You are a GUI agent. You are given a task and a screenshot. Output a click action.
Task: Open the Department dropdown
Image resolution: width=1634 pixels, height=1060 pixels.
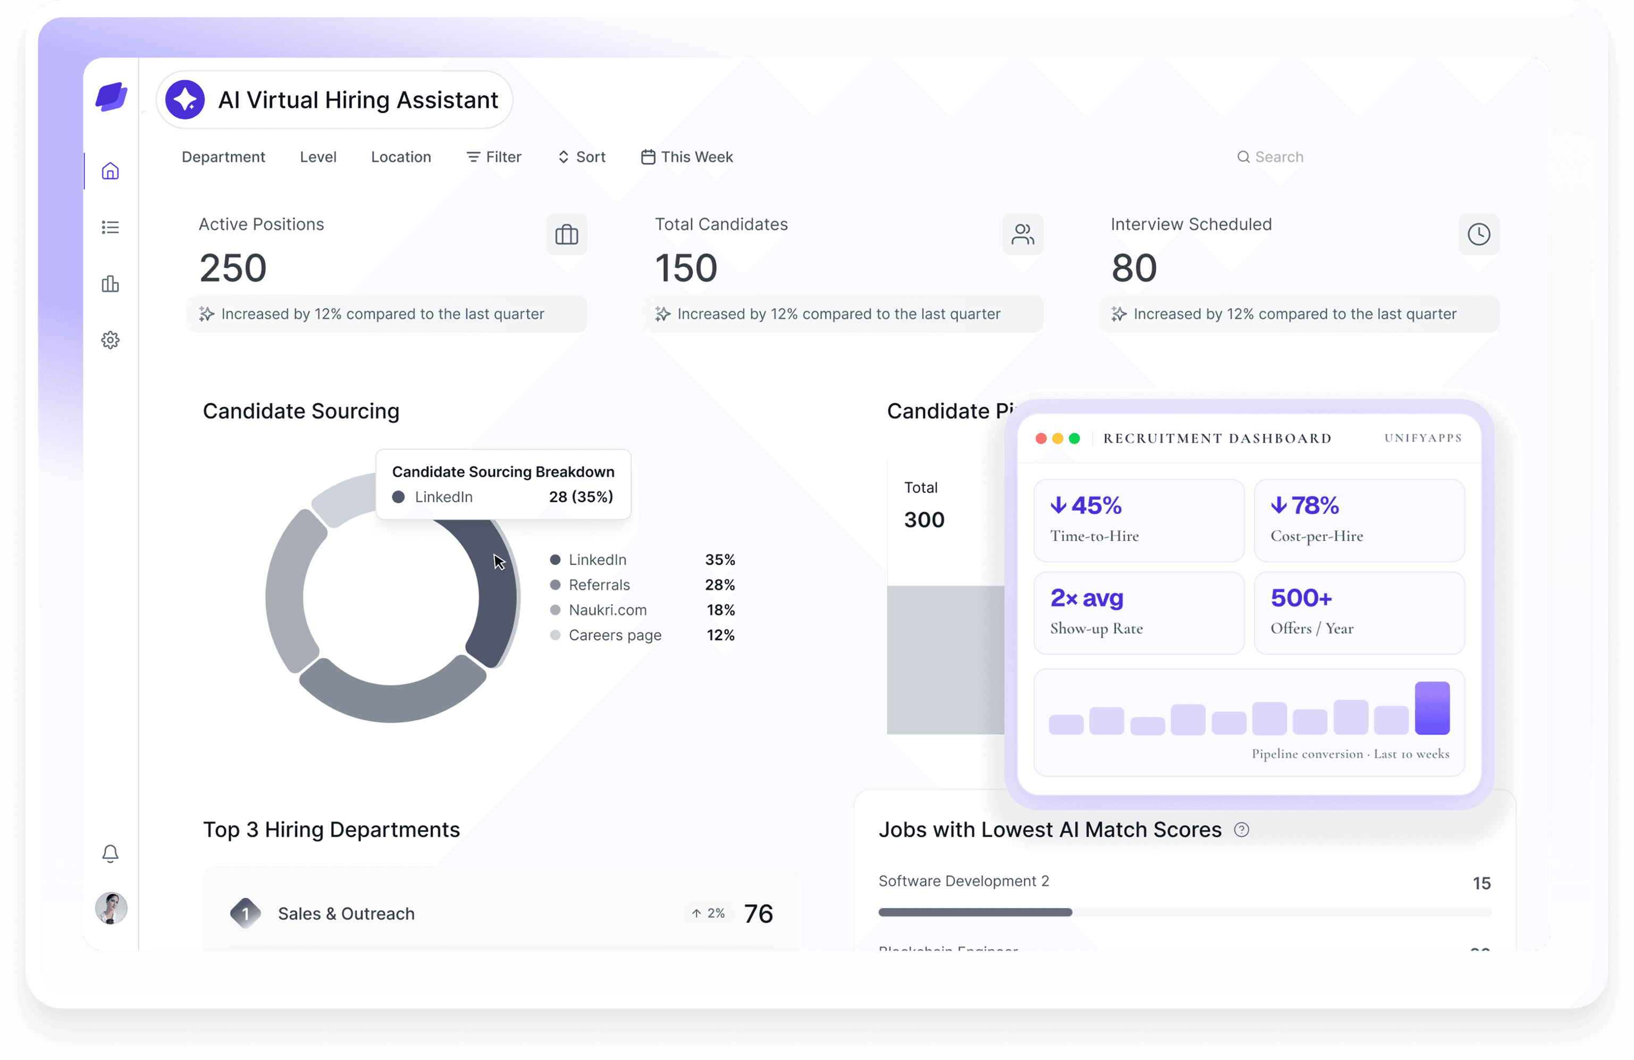[223, 156]
